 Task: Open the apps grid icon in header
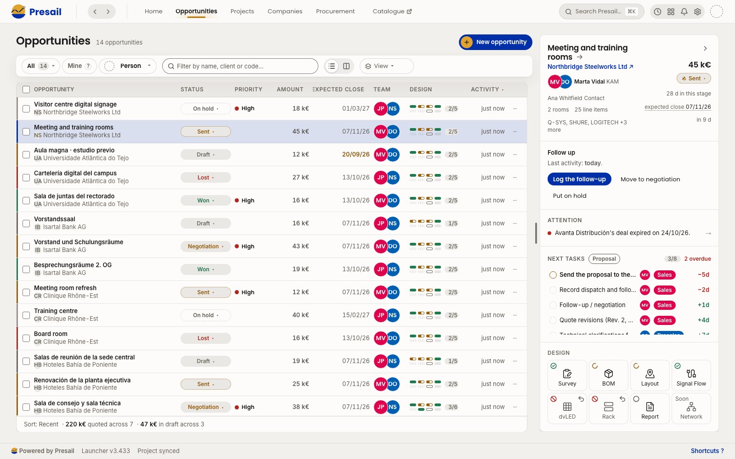click(x=671, y=12)
